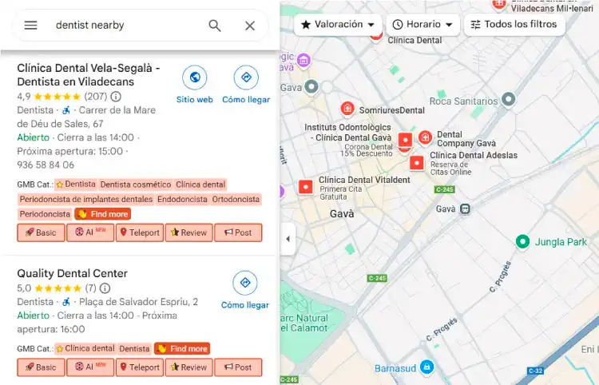Screen dimensions: 599x385
Task: Click the Clínica Dental Vitaldent map marker
Action: coord(306,187)
